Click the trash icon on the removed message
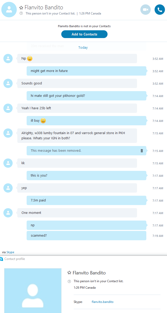 click(142, 151)
